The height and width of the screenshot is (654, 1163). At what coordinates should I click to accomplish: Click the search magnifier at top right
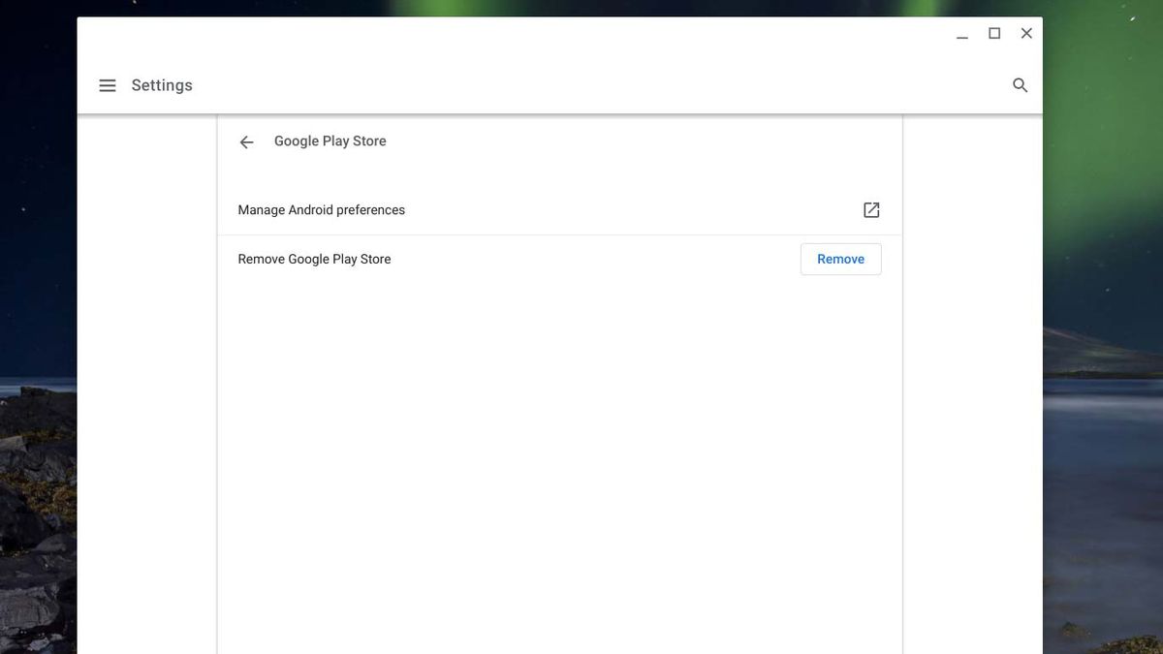pyautogui.click(x=1020, y=84)
